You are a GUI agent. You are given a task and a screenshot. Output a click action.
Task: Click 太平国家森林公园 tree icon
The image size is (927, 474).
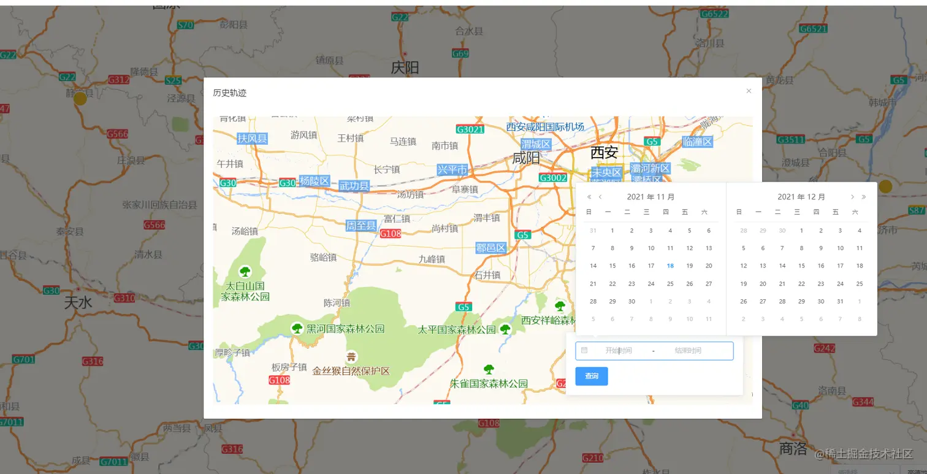point(505,329)
